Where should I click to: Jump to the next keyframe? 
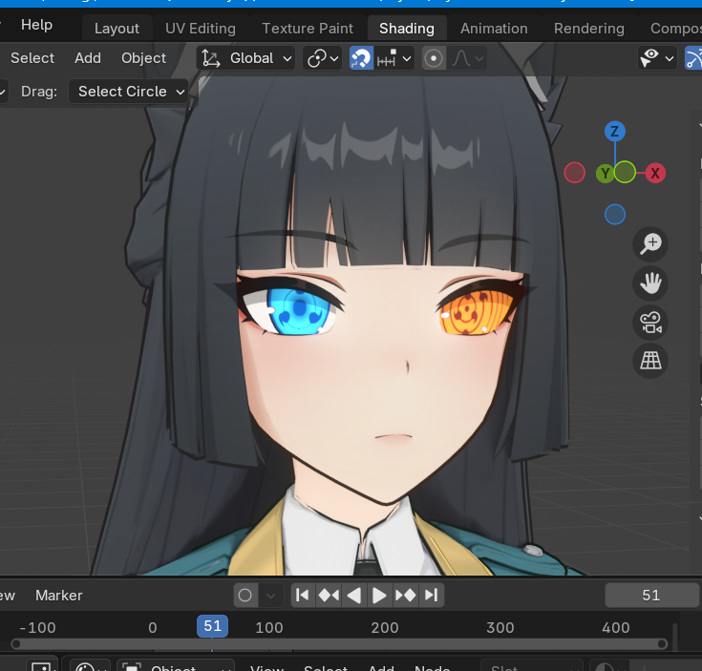click(x=406, y=596)
